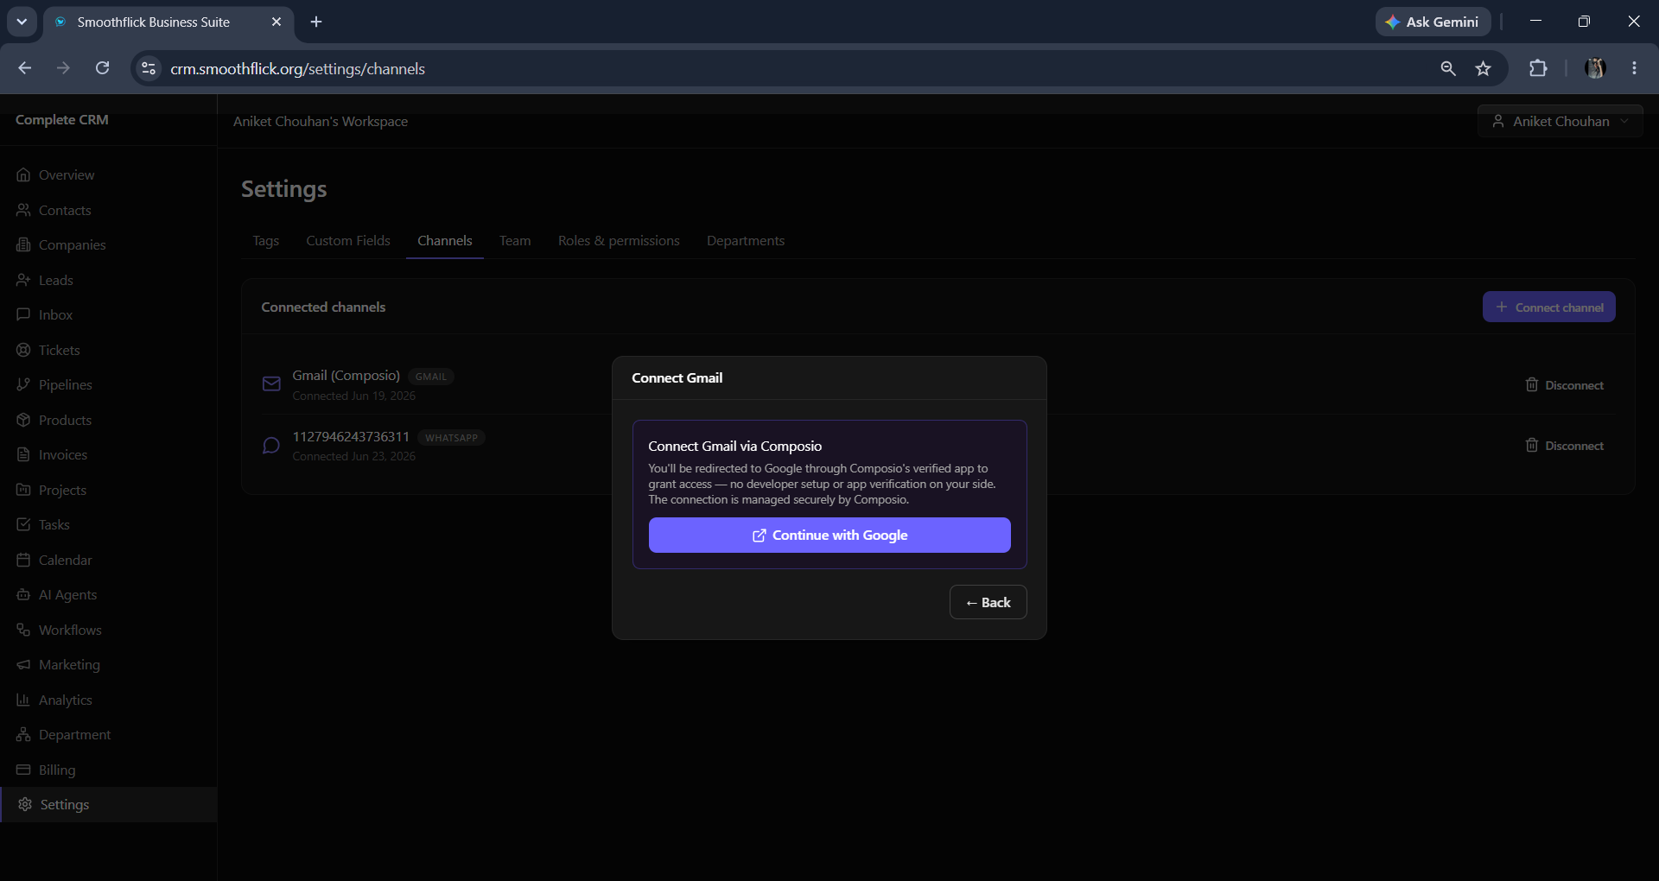Open the Chrome profile avatar
This screenshot has height=881, width=1659.
tap(1595, 68)
